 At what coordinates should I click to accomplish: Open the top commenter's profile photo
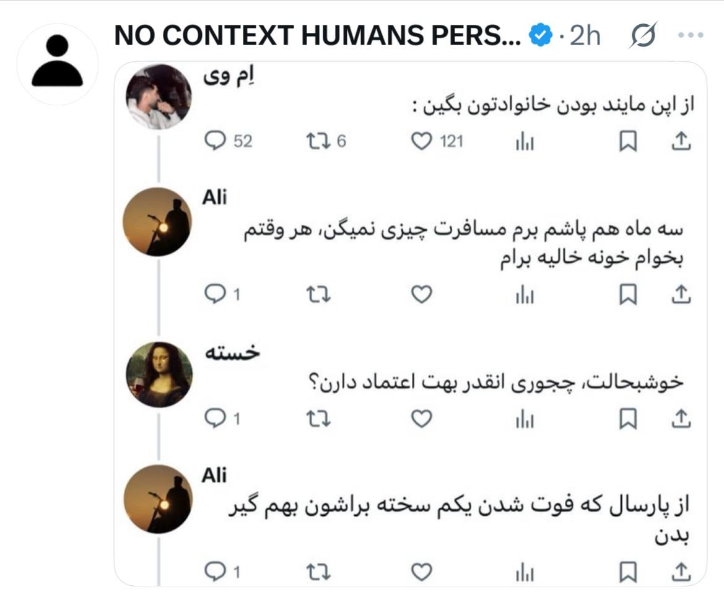pos(159,97)
